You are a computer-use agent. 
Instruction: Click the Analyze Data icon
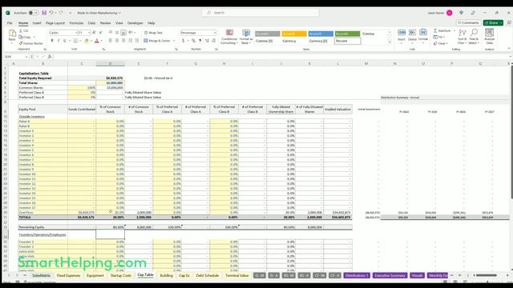click(x=490, y=32)
